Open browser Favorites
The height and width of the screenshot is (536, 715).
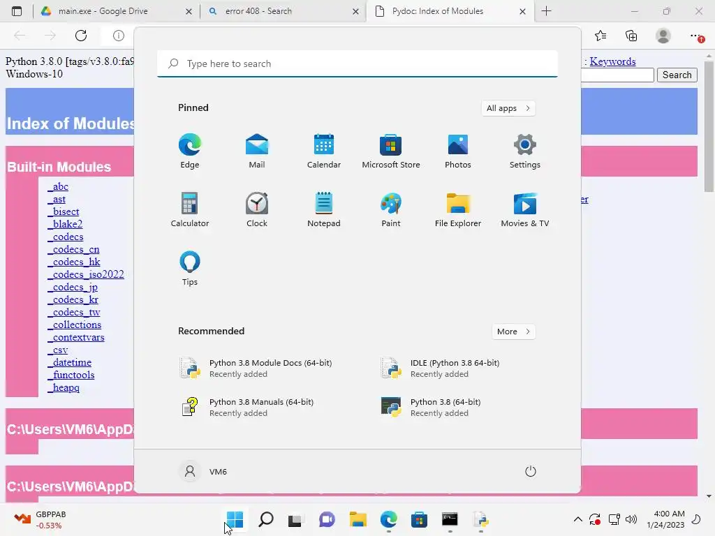(x=600, y=36)
